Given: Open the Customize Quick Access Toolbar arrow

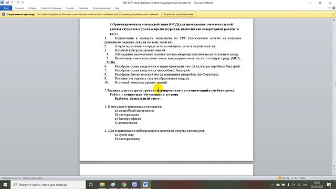Looking at the screenshot, I should coord(23,2).
